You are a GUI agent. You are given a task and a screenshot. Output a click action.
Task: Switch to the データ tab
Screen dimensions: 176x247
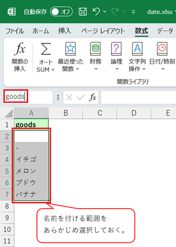[x=165, y=31]
